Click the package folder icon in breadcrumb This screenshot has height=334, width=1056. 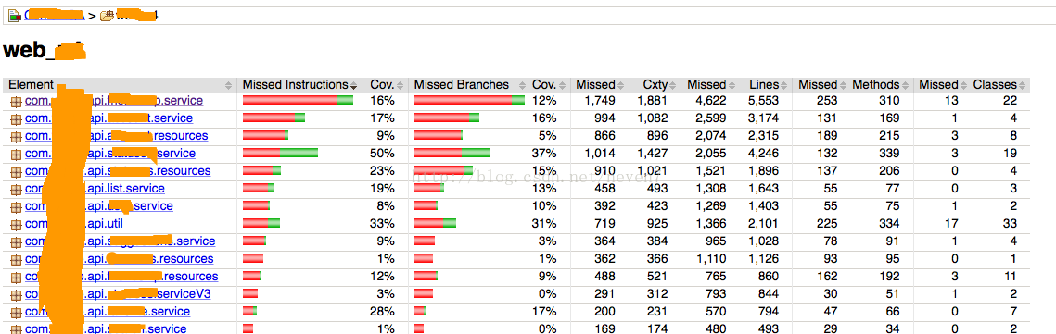click(107, 15)
